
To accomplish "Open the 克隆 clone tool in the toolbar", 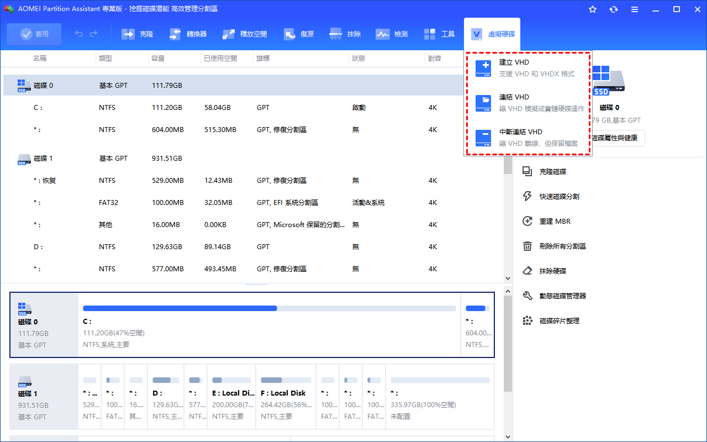I will coord(138,34).
